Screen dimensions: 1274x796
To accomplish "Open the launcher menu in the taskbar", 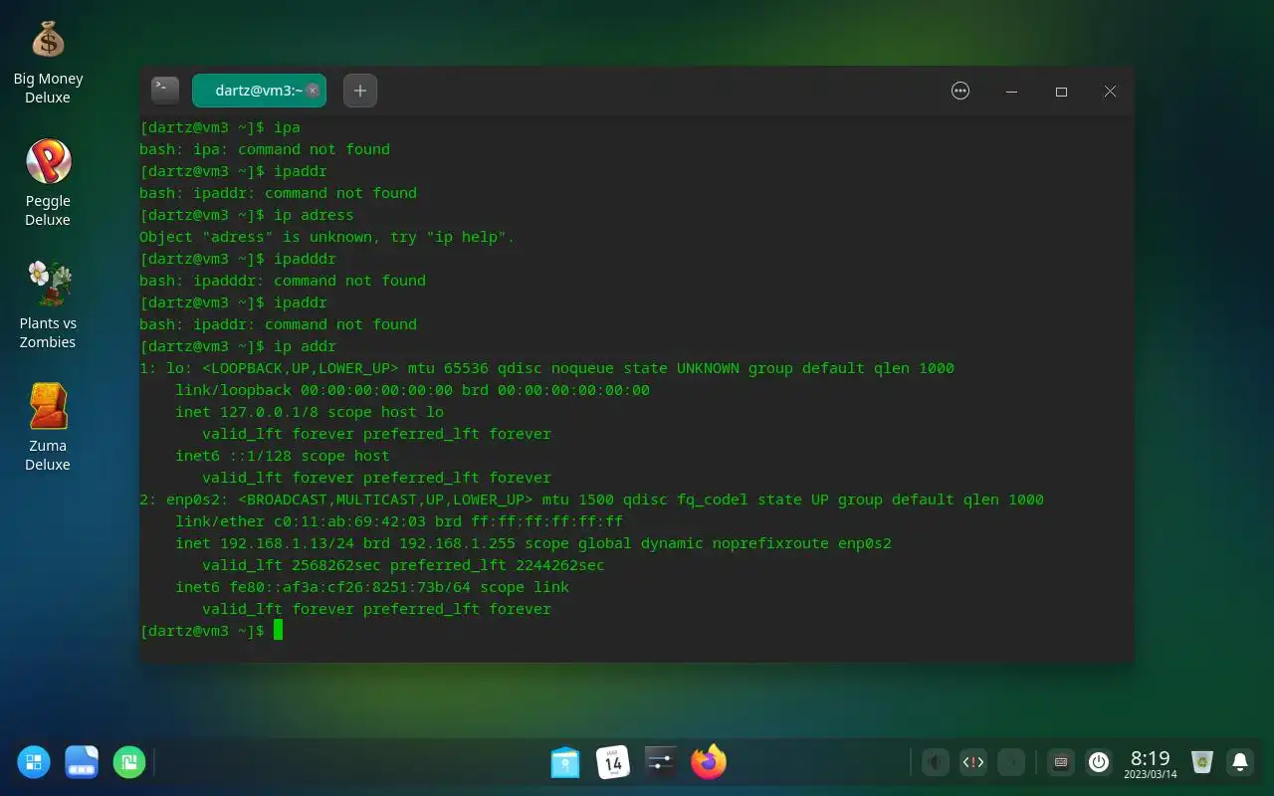I will tap(34, 762).
